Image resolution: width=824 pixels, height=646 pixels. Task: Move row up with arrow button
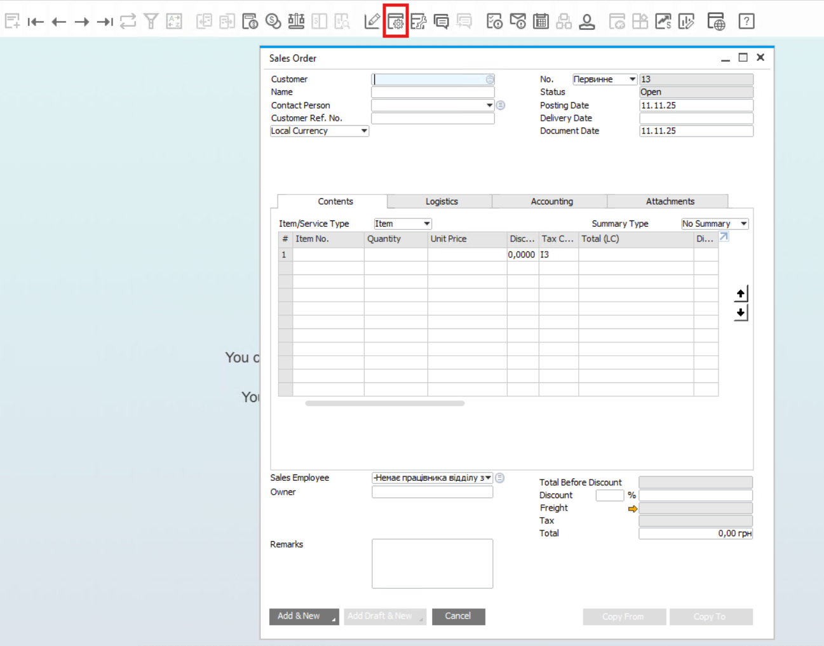point(741,293)
